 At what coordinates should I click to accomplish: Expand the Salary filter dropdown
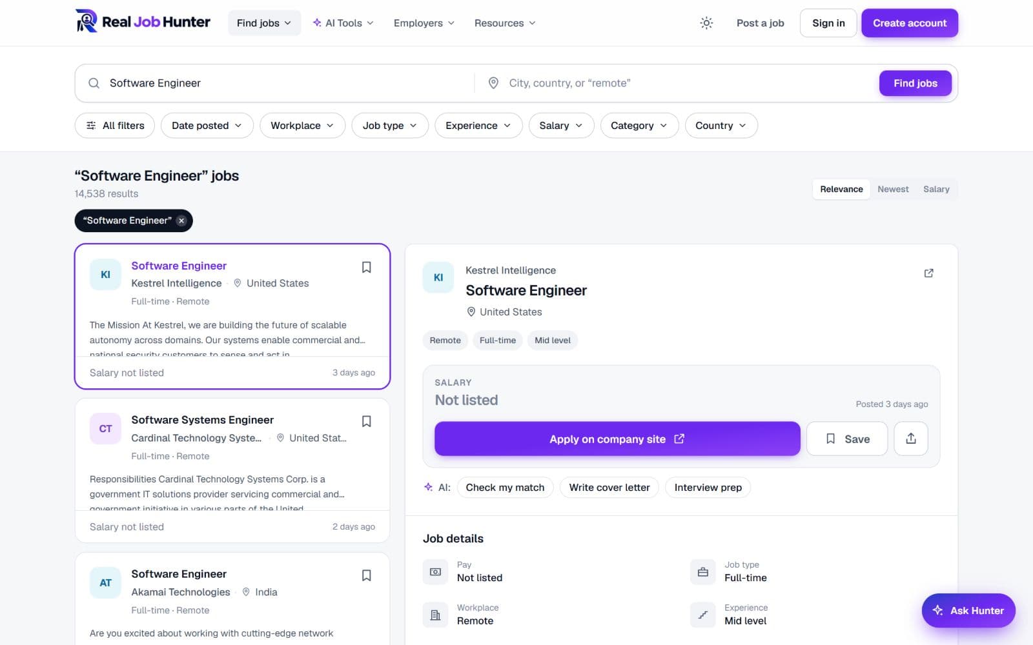561,125
